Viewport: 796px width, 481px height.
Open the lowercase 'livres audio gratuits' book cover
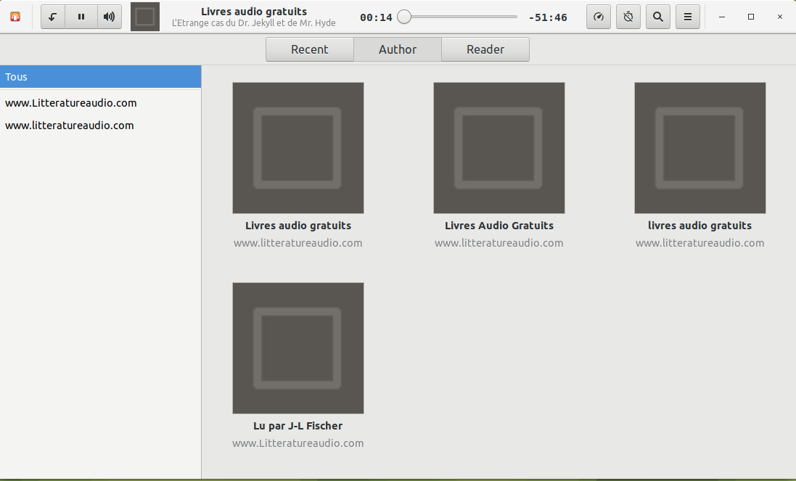click(700, 148)
